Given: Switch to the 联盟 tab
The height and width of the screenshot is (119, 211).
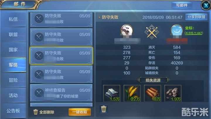Looking at the screenshot, I should point(13,34).
